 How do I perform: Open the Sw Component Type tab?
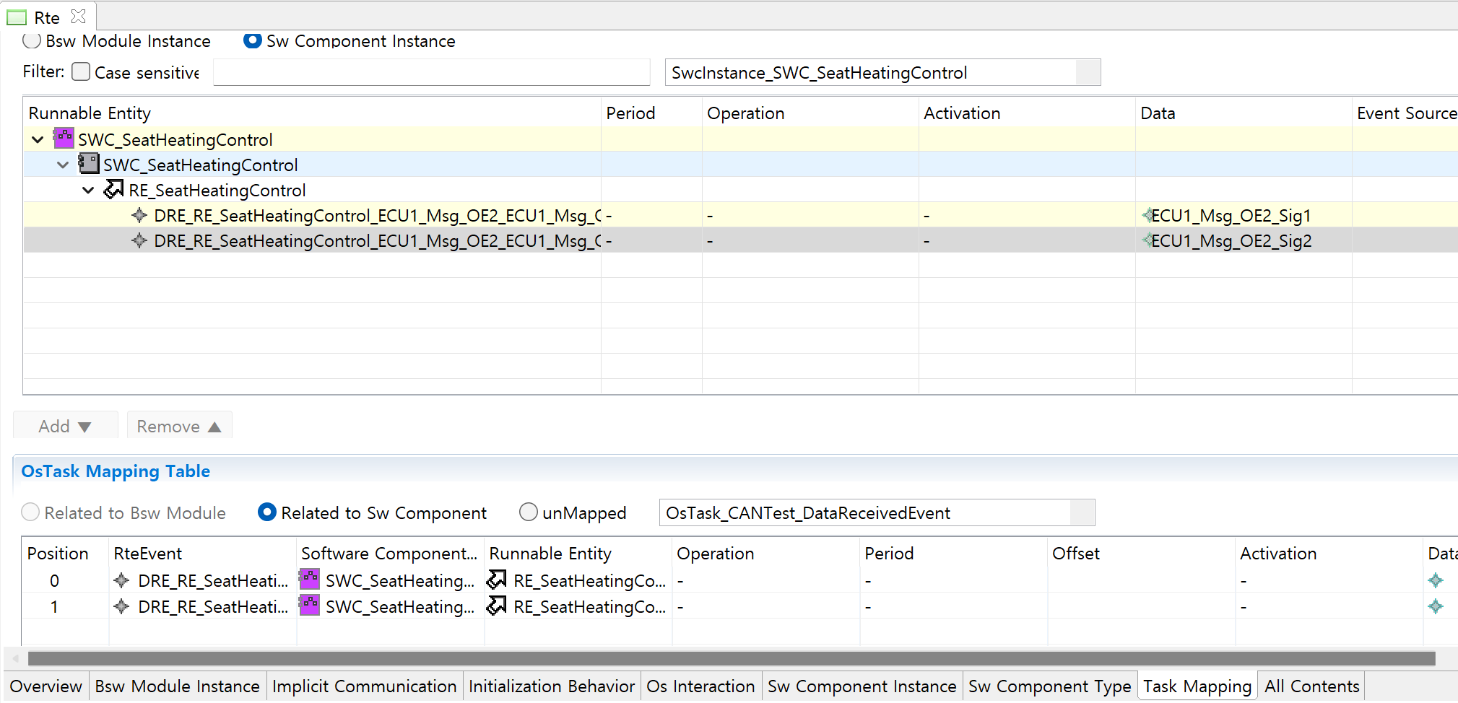pyautogui.click(x=1050, y=686)
